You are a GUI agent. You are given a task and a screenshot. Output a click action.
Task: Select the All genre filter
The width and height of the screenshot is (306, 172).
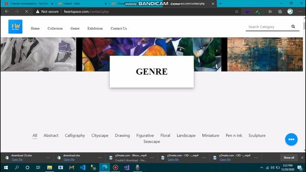[x=35, y=136]
